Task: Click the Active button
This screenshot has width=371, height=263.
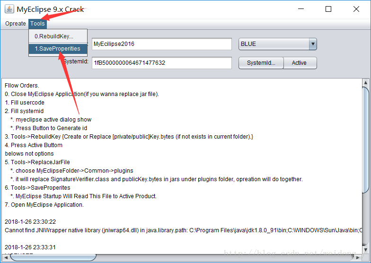Action: [x=300, y=63]
